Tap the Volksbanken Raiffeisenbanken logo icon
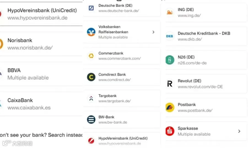This screenshot has width=248, height=148. [x=91, y=32]
